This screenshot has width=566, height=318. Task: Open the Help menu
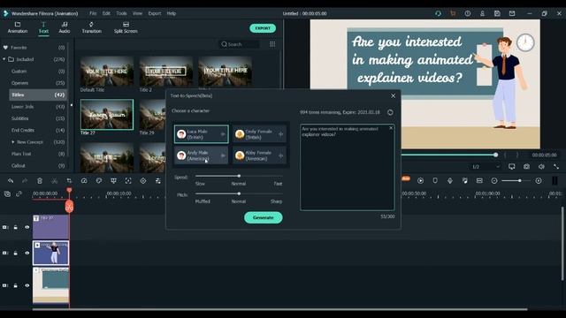click(171, 13)
